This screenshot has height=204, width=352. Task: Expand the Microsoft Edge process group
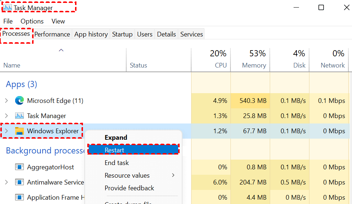click(x=6, y=101)
